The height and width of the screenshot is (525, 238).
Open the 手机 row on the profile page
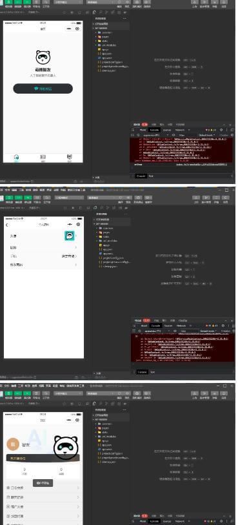(x=43, y=256)
